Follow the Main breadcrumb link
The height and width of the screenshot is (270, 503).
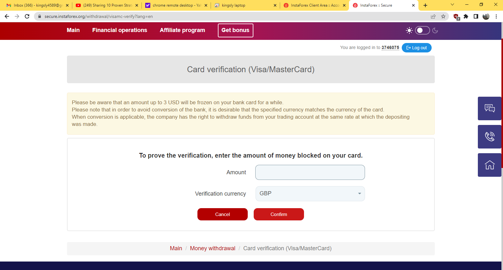pyautogui.click(x=176, y=248)
